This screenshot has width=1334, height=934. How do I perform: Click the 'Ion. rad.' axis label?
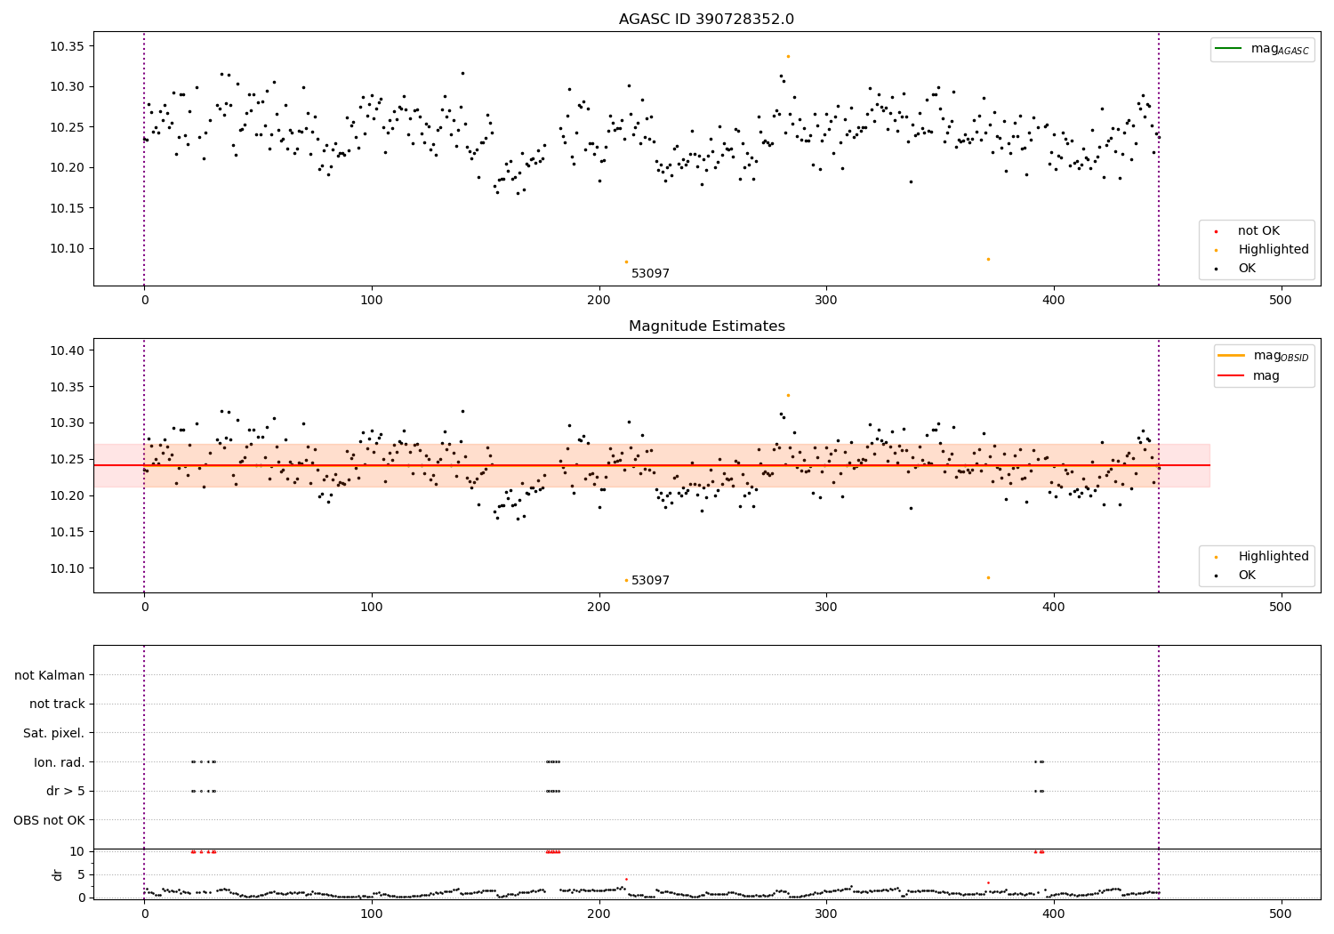60,762
